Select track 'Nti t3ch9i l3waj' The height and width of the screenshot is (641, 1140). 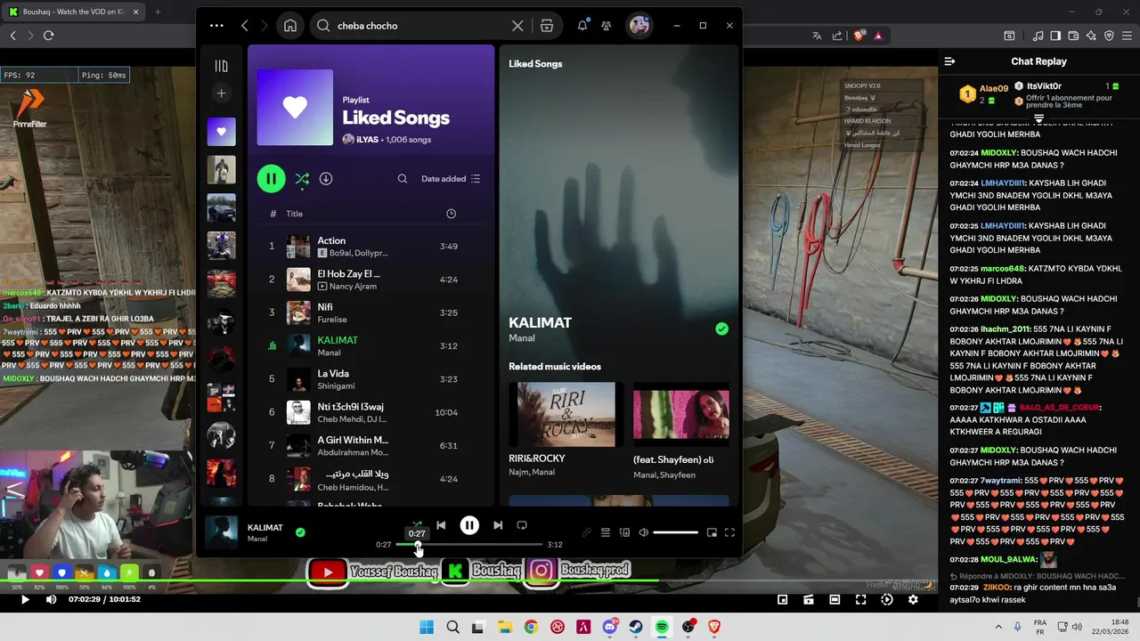(370, 412)
